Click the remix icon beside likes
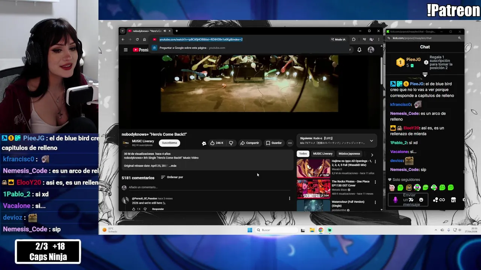Image resolution: width=481 pixels, height=270 pixels. (204, 143)
